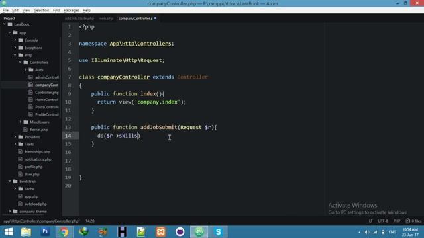Collapse the bootstrap folder

(10, 182)
